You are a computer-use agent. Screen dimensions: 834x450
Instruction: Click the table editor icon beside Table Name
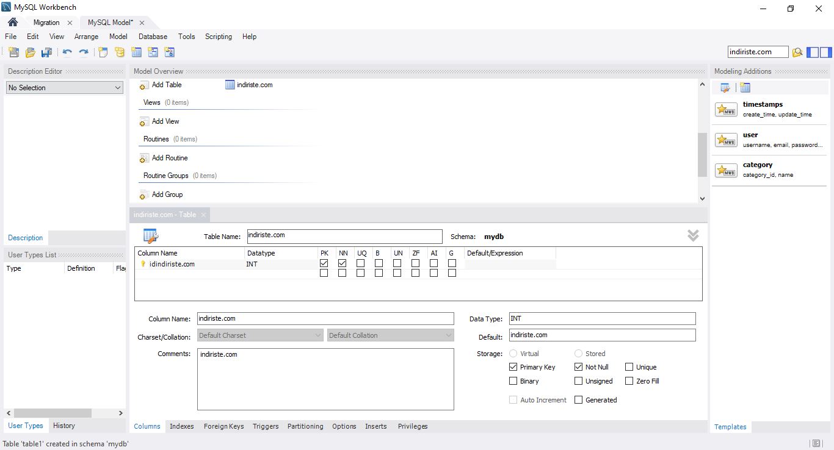[x=151, y=236]
